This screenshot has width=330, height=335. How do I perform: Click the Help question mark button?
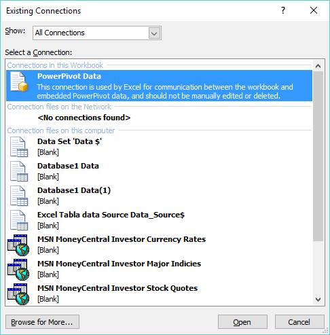pos(283,10)
